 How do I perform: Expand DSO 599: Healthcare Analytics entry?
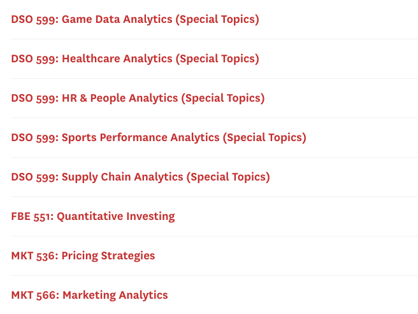[135, 58]
